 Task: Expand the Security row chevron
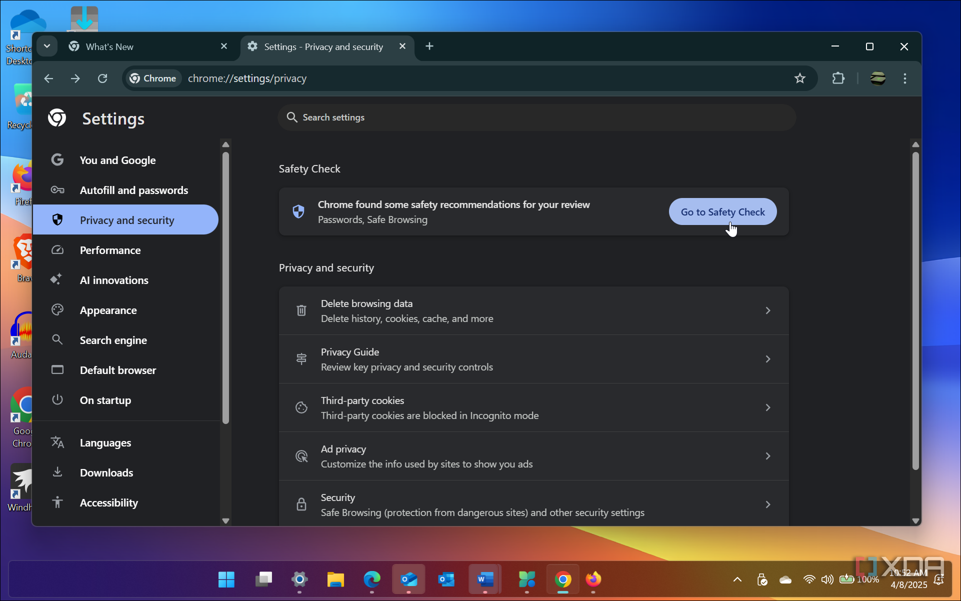(768, 504)
